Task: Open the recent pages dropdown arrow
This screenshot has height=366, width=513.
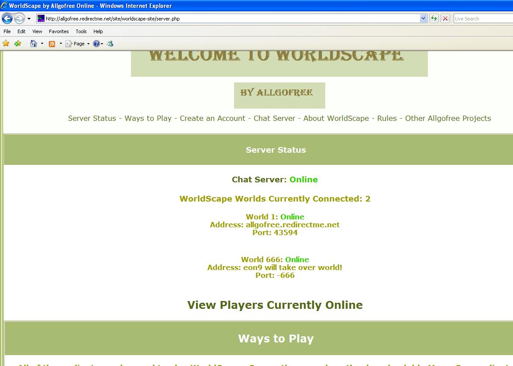Action: pyautogui.click(x=29, y=19)
